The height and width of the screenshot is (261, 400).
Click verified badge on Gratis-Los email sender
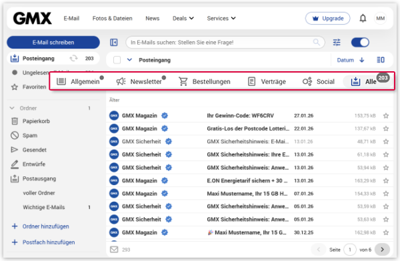pyautogui.click(x=165, y=129)
